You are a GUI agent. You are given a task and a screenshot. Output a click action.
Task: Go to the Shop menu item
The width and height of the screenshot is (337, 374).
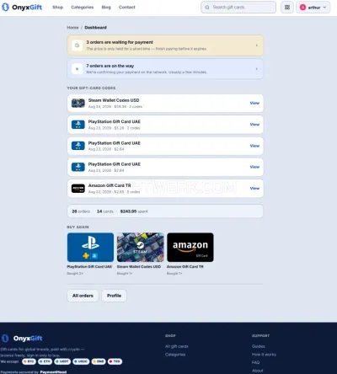click(x=58, y=8)
